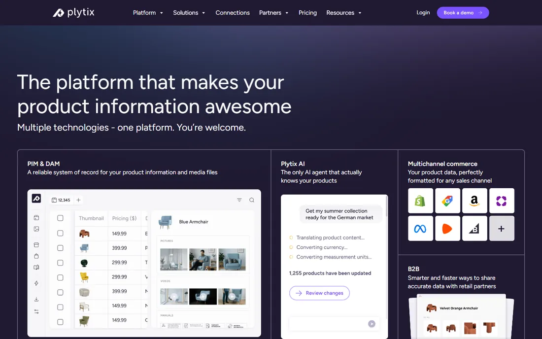
Task: Go to the Pricing page
Action: pyautogui.click(x=307, y=13)
